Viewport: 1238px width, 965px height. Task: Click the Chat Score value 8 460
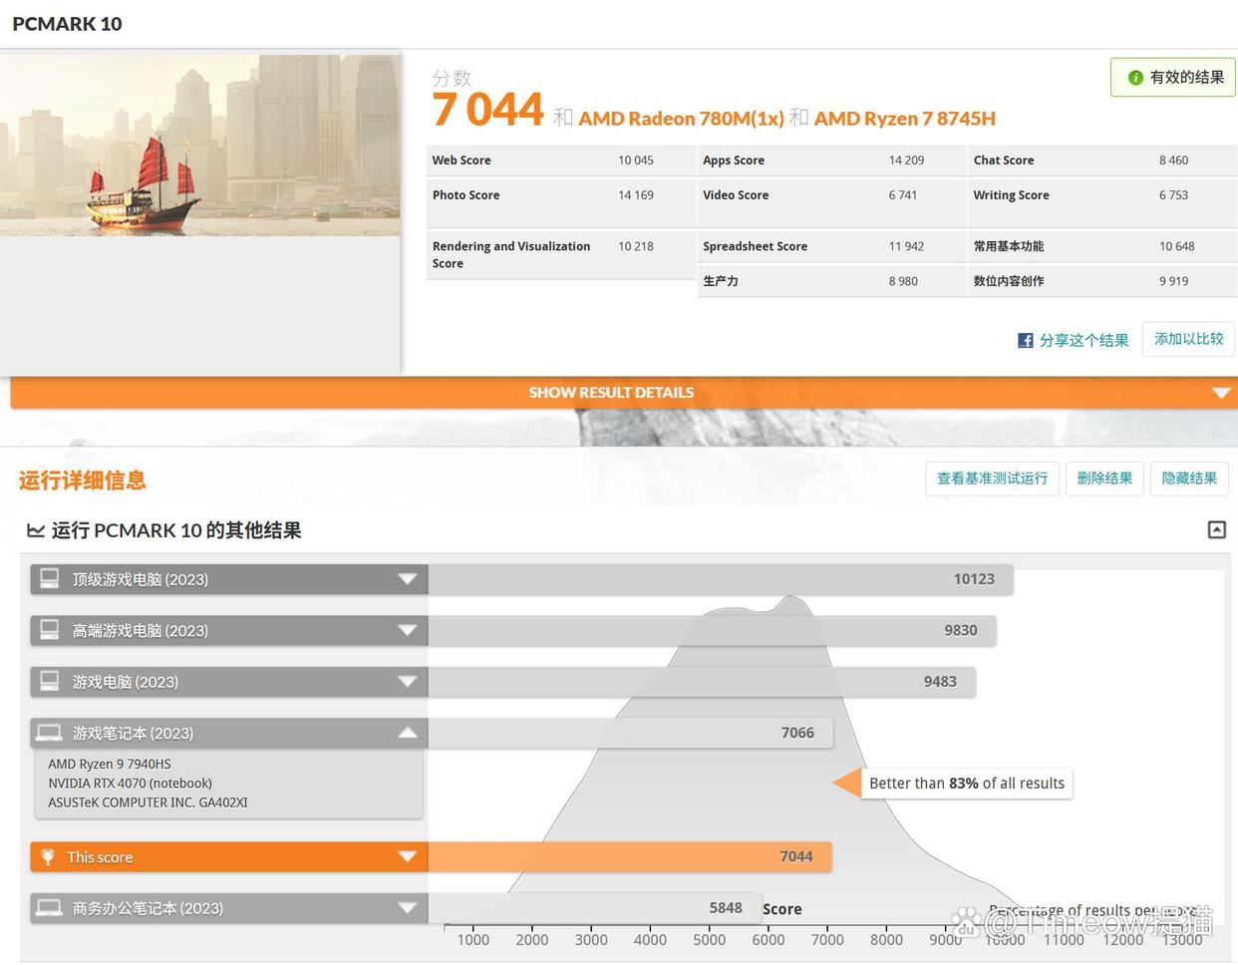click(1173, 161)
